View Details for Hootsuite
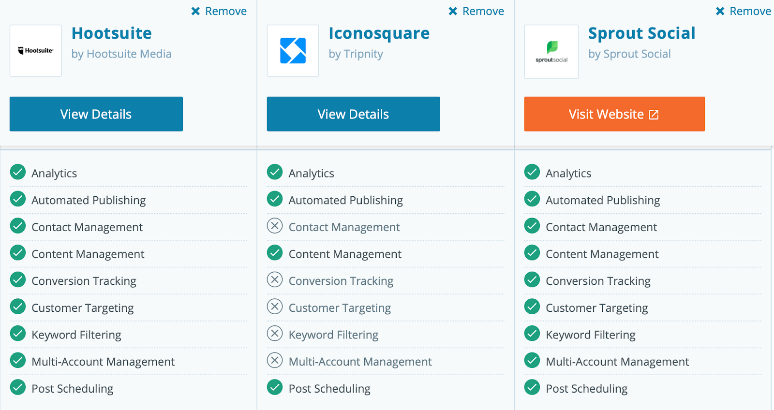Image resolution: width=774 pixels, height=410 pixels. click(96, 114)
